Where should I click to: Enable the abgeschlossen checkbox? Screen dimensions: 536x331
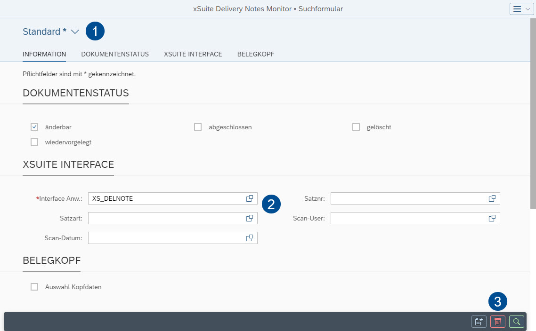[198, 127]
